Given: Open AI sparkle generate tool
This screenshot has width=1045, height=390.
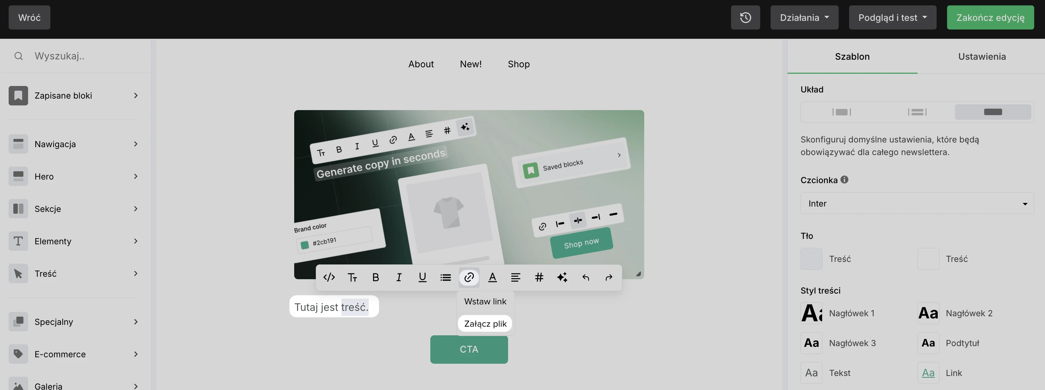Looking at the screenshot, I should (x=562, y=277).
